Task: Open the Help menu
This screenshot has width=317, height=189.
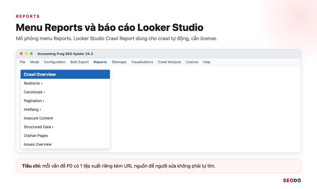Action: (207, 62)
